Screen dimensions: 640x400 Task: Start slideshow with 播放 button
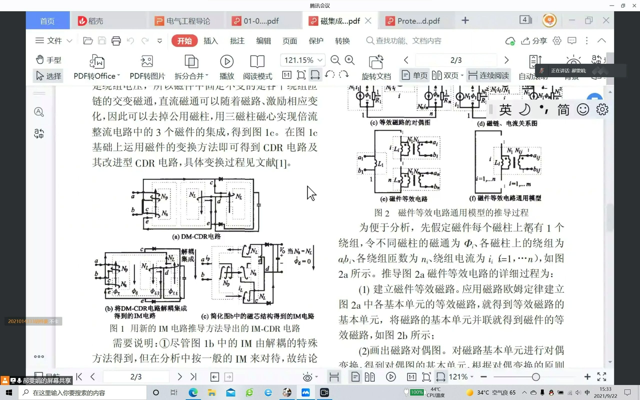click(x=227, y=67)
